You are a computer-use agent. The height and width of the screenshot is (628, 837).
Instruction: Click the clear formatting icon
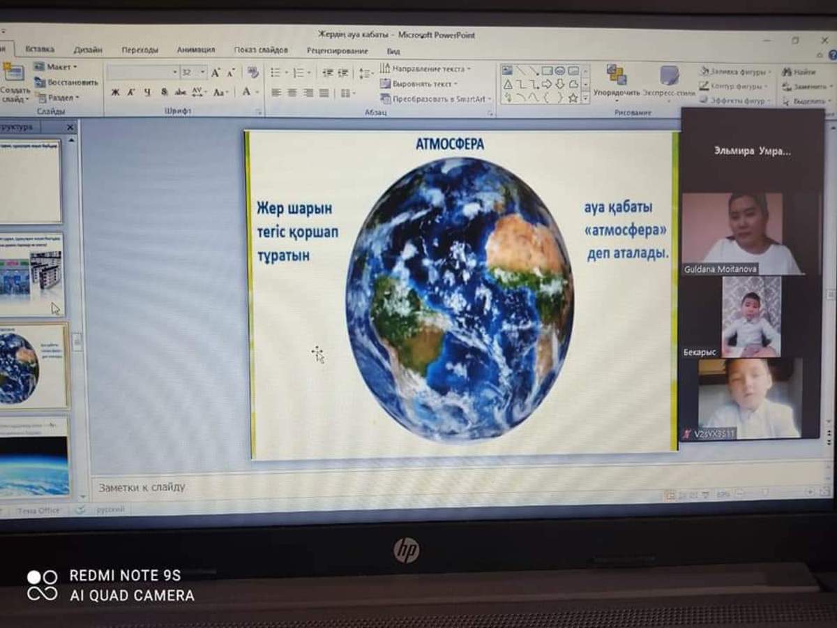point(252,73)
